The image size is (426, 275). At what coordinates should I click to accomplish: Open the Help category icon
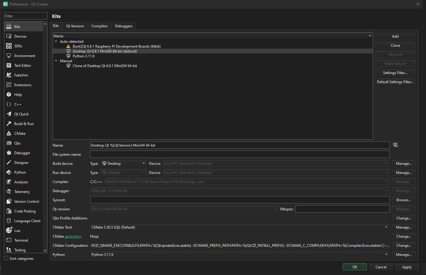(x=9, y=95)
